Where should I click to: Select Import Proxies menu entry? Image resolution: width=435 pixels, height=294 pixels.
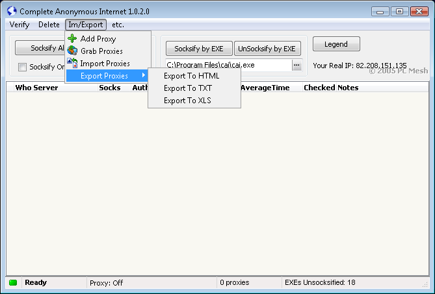click(x=108, y=64)
